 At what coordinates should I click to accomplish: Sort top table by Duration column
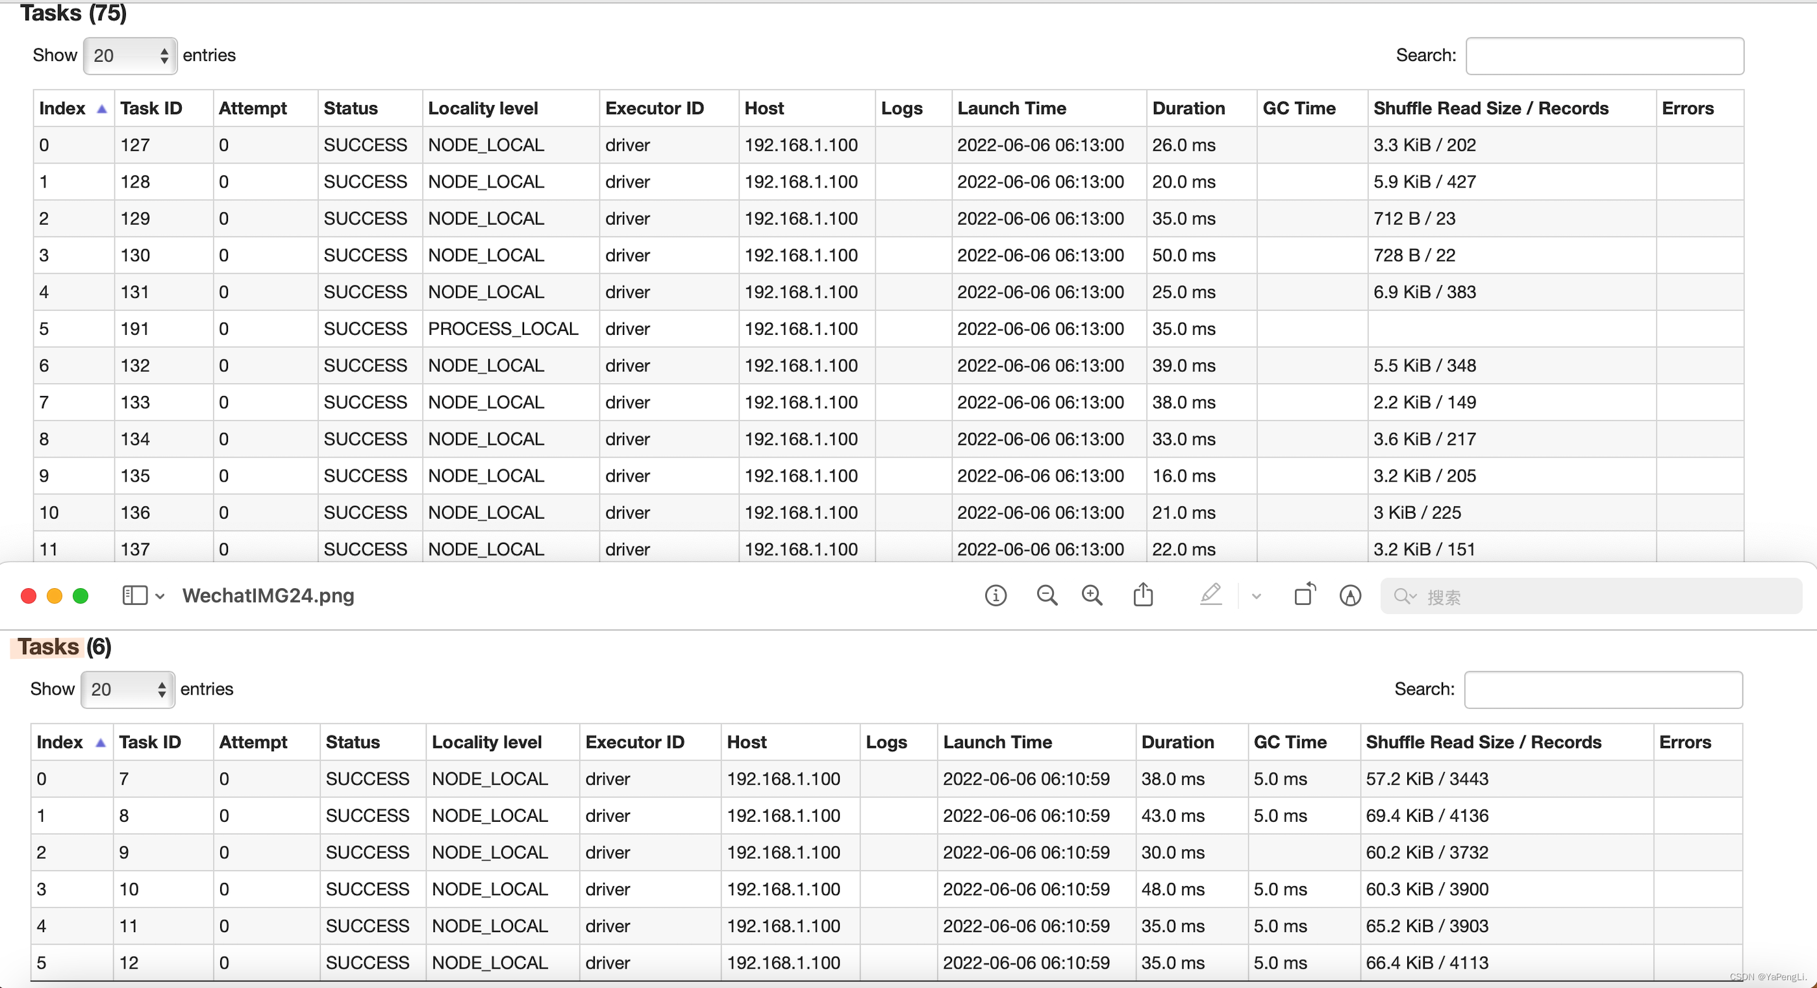click(1188, 108)
